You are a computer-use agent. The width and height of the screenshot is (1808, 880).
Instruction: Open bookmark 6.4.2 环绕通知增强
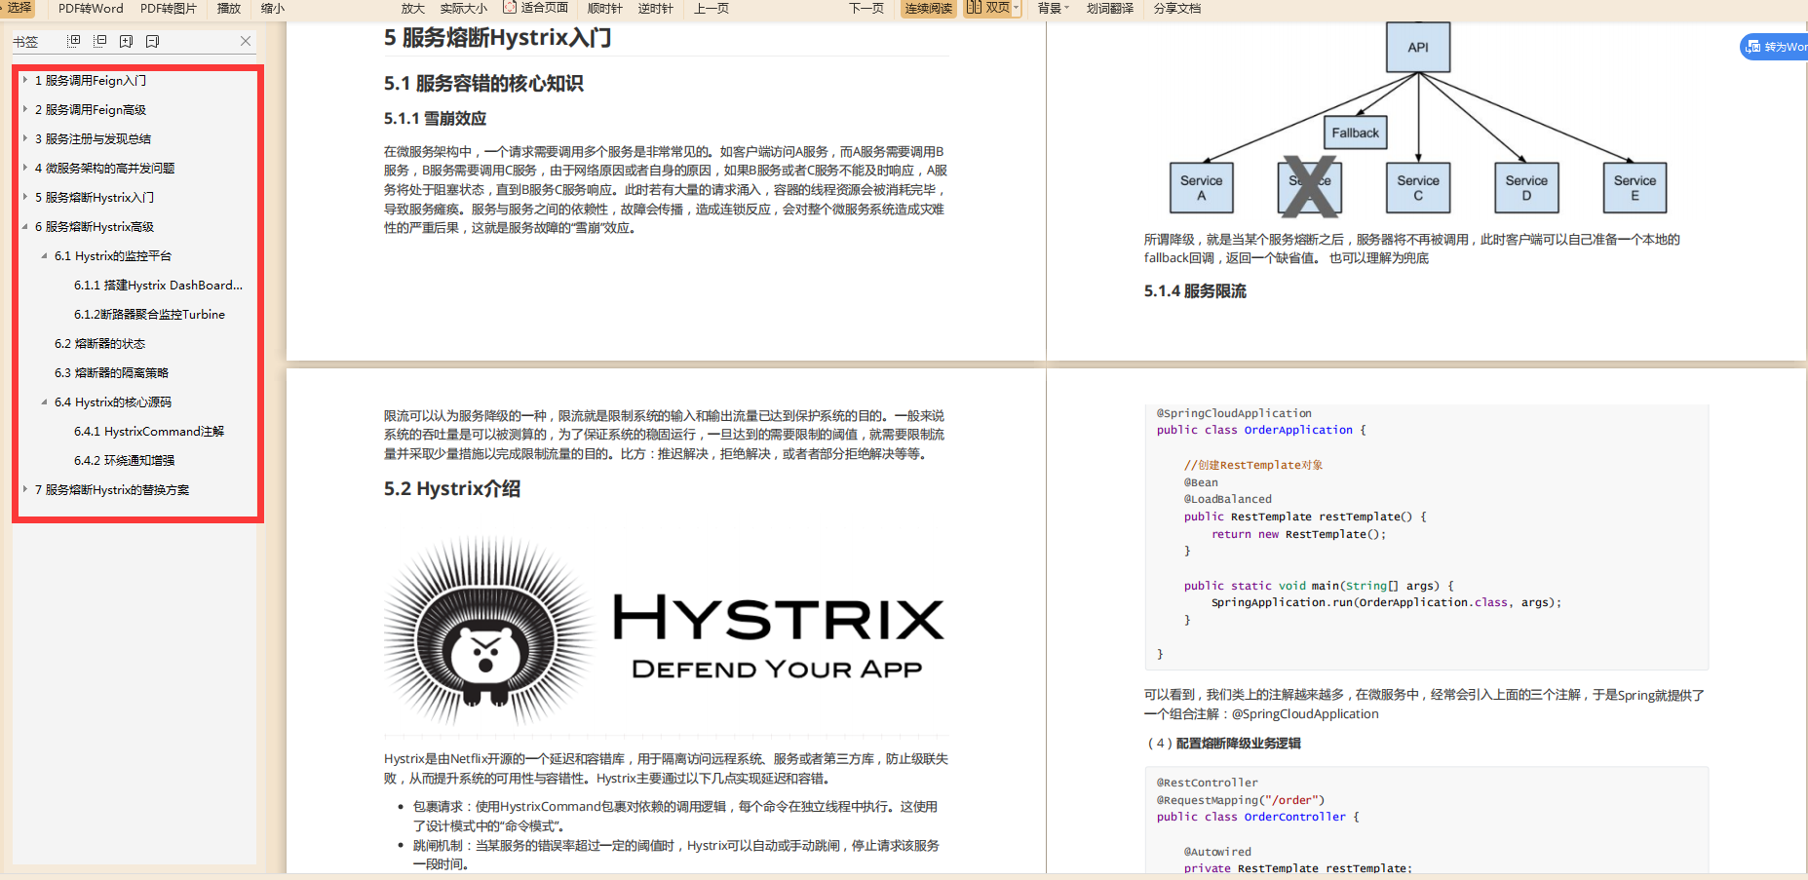coord(125,460)
